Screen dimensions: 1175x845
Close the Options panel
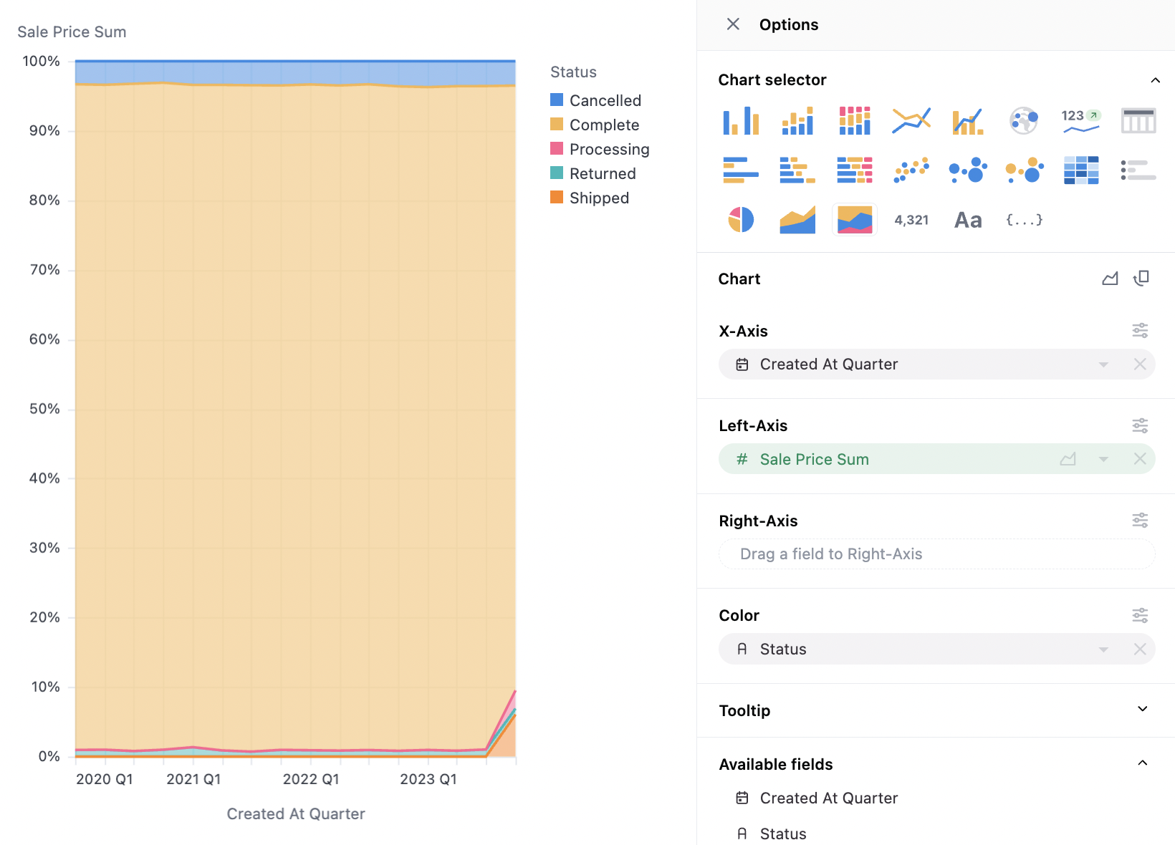point(733,24)
